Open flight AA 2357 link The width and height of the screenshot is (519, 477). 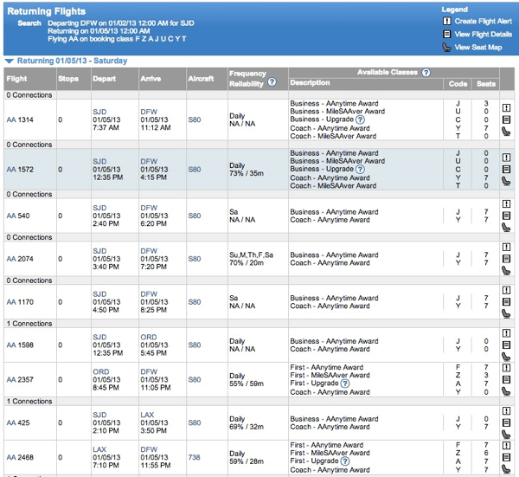pyautogui.click(x=20, y=380)
